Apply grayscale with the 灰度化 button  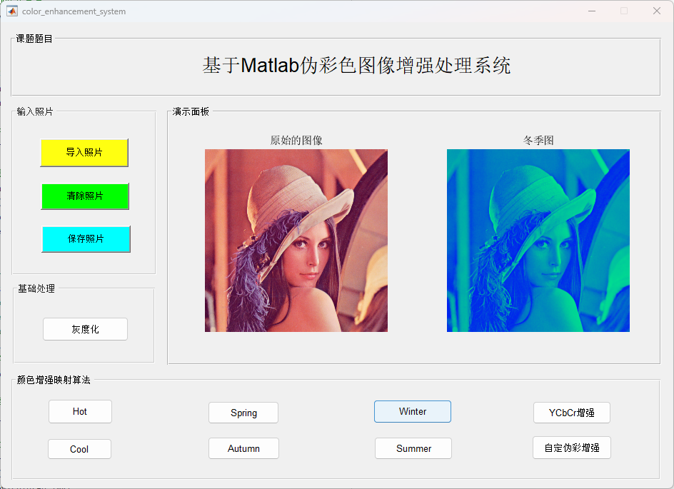85,329
